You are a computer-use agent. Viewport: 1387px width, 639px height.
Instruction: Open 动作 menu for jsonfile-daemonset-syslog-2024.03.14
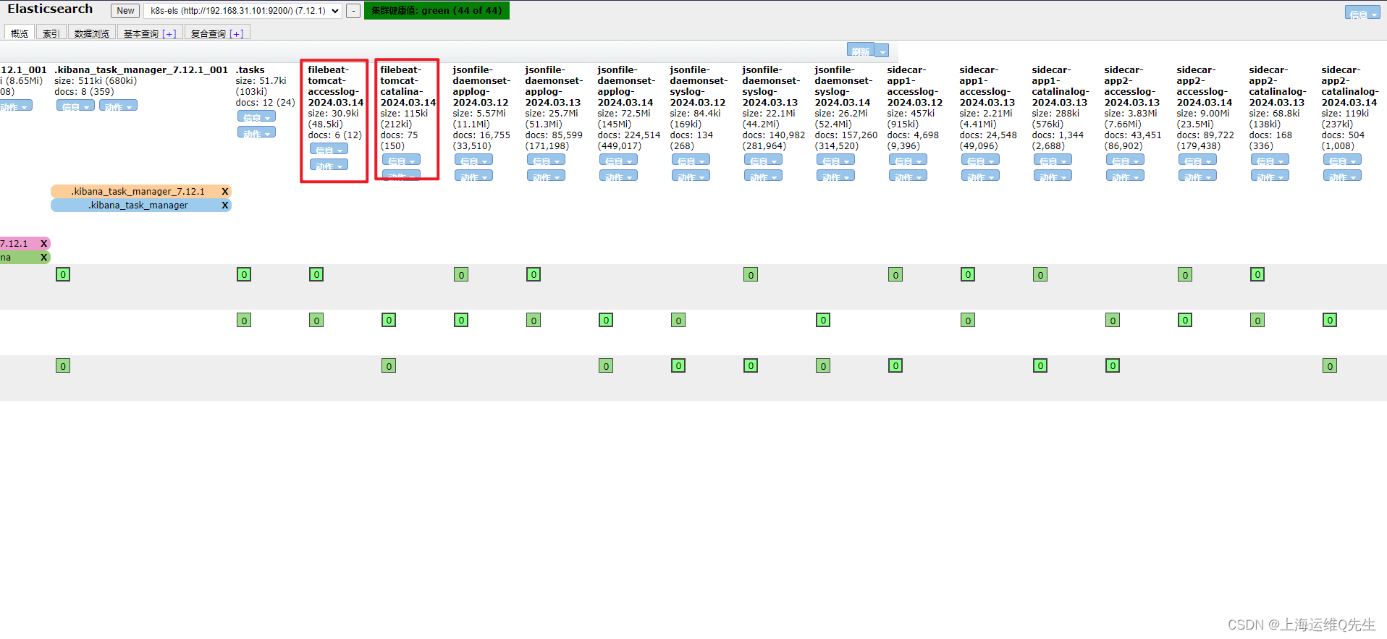835,176
